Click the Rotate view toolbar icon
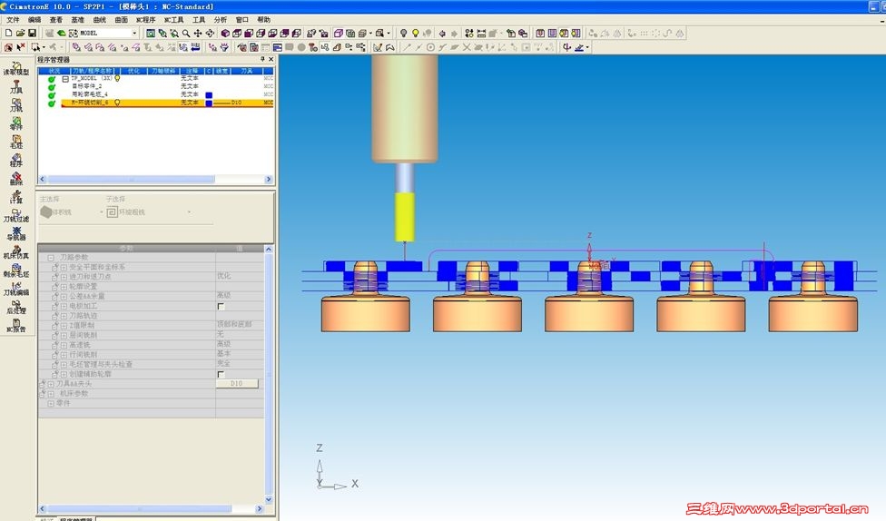The image size is (886, 521). click(x=210, y=34)
